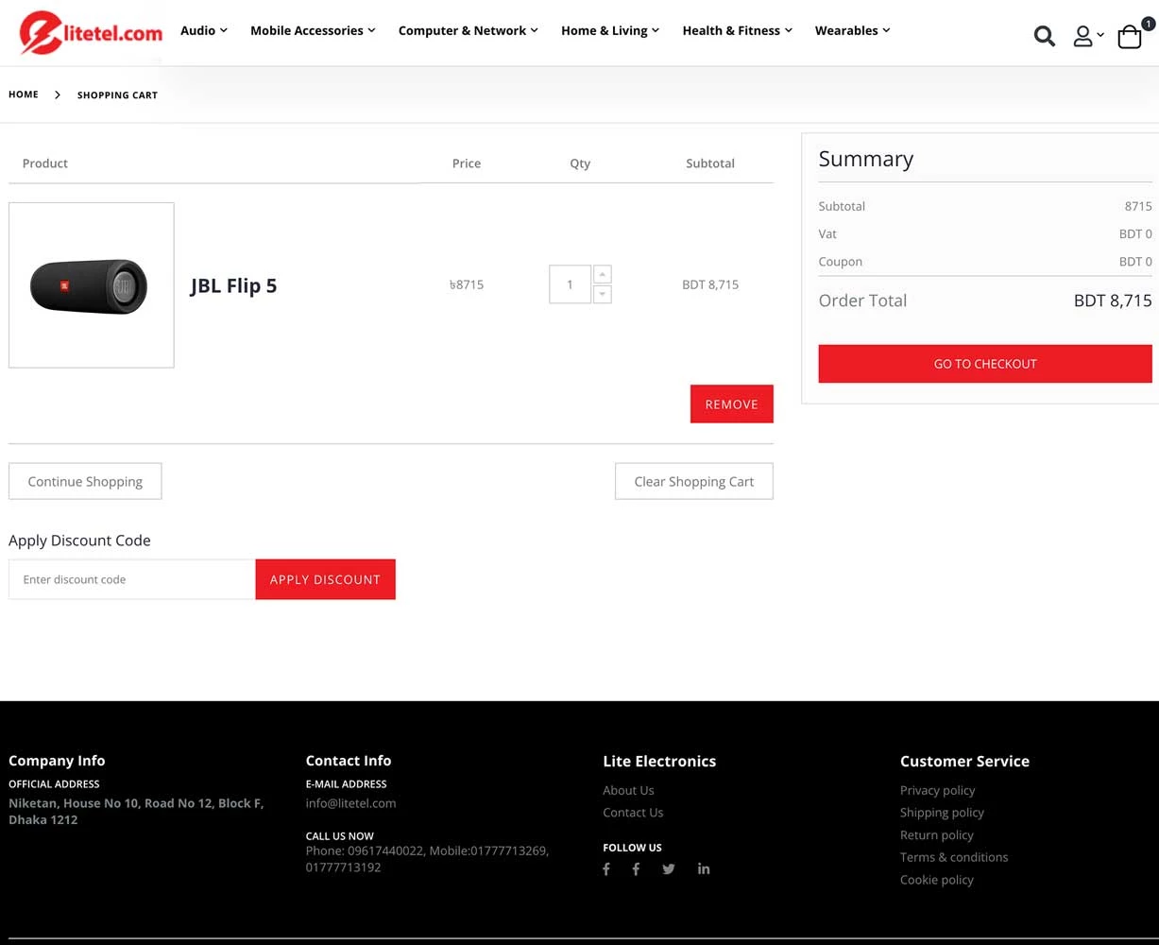
Task: Click the user account icon
Action: (x=1083, y=37)
